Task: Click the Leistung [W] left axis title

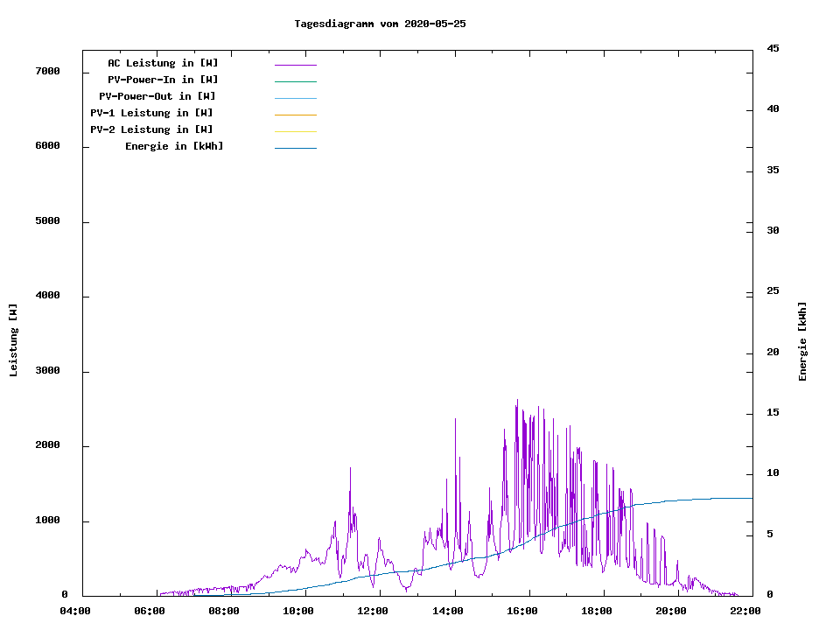Action: click(x=13, y=340)
